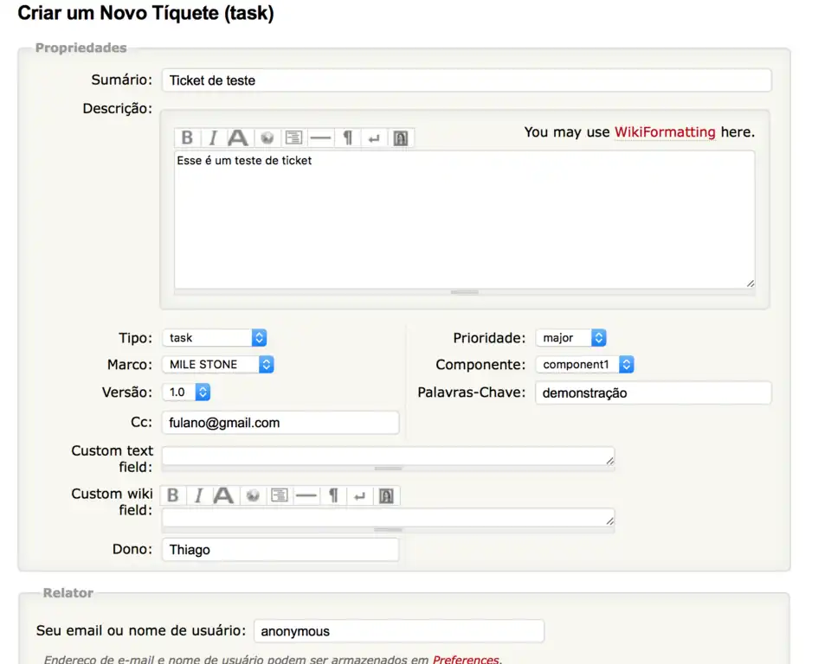Screen dimensions: 831x664
Task: Open the WikiFormatting help link
Action: pos(665,132)
